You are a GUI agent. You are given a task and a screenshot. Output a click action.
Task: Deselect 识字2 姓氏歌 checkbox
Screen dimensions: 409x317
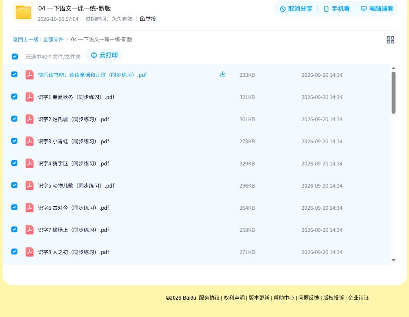coord(14,119)
